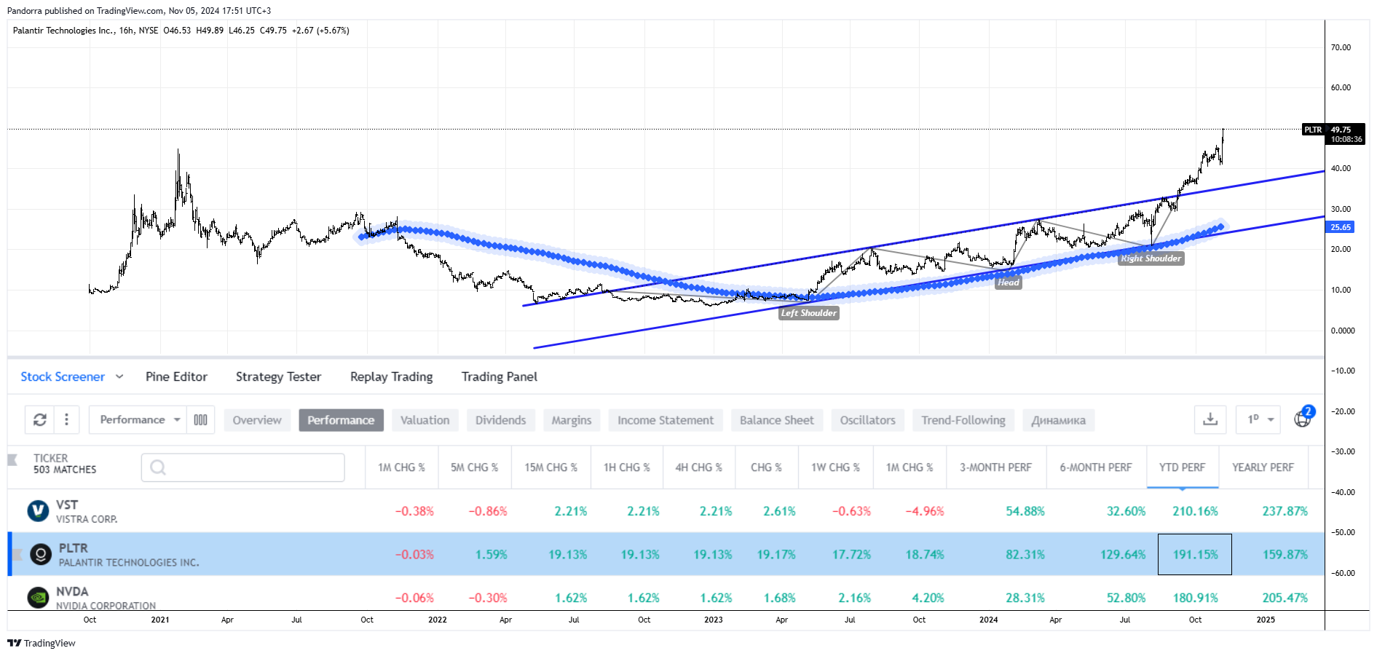1377x656 pixels.
Task: Click the Vistra VST logo icon
Action: point(38,511)
